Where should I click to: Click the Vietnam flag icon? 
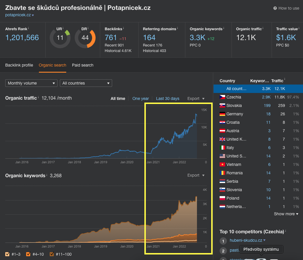coord(222,164)
